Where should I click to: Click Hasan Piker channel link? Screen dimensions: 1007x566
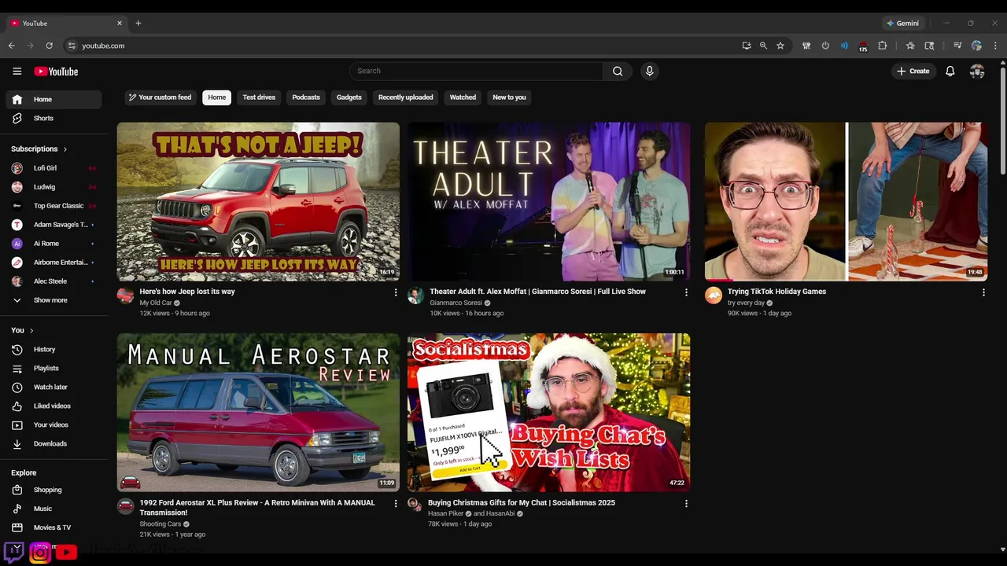pyautogui.click(x=446, y=514)
